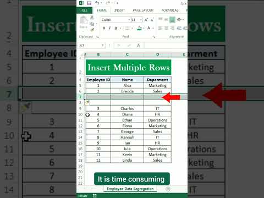Screen dimensions: 264x198
Task: Open the FILE menu
Action: [x=84, y=10]
